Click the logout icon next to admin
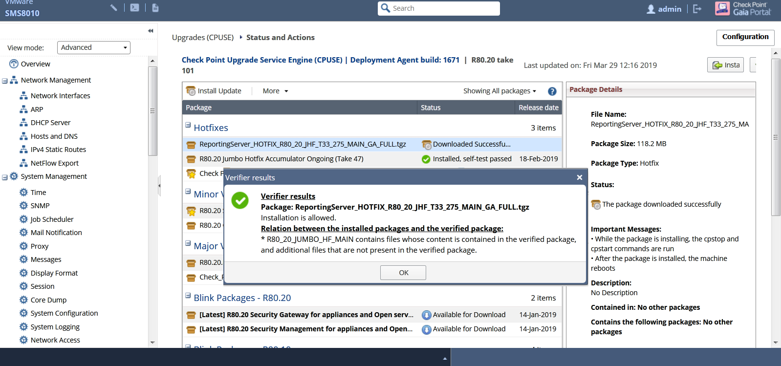Viewport: 781px width, 366px height. (x=697, y=9)
